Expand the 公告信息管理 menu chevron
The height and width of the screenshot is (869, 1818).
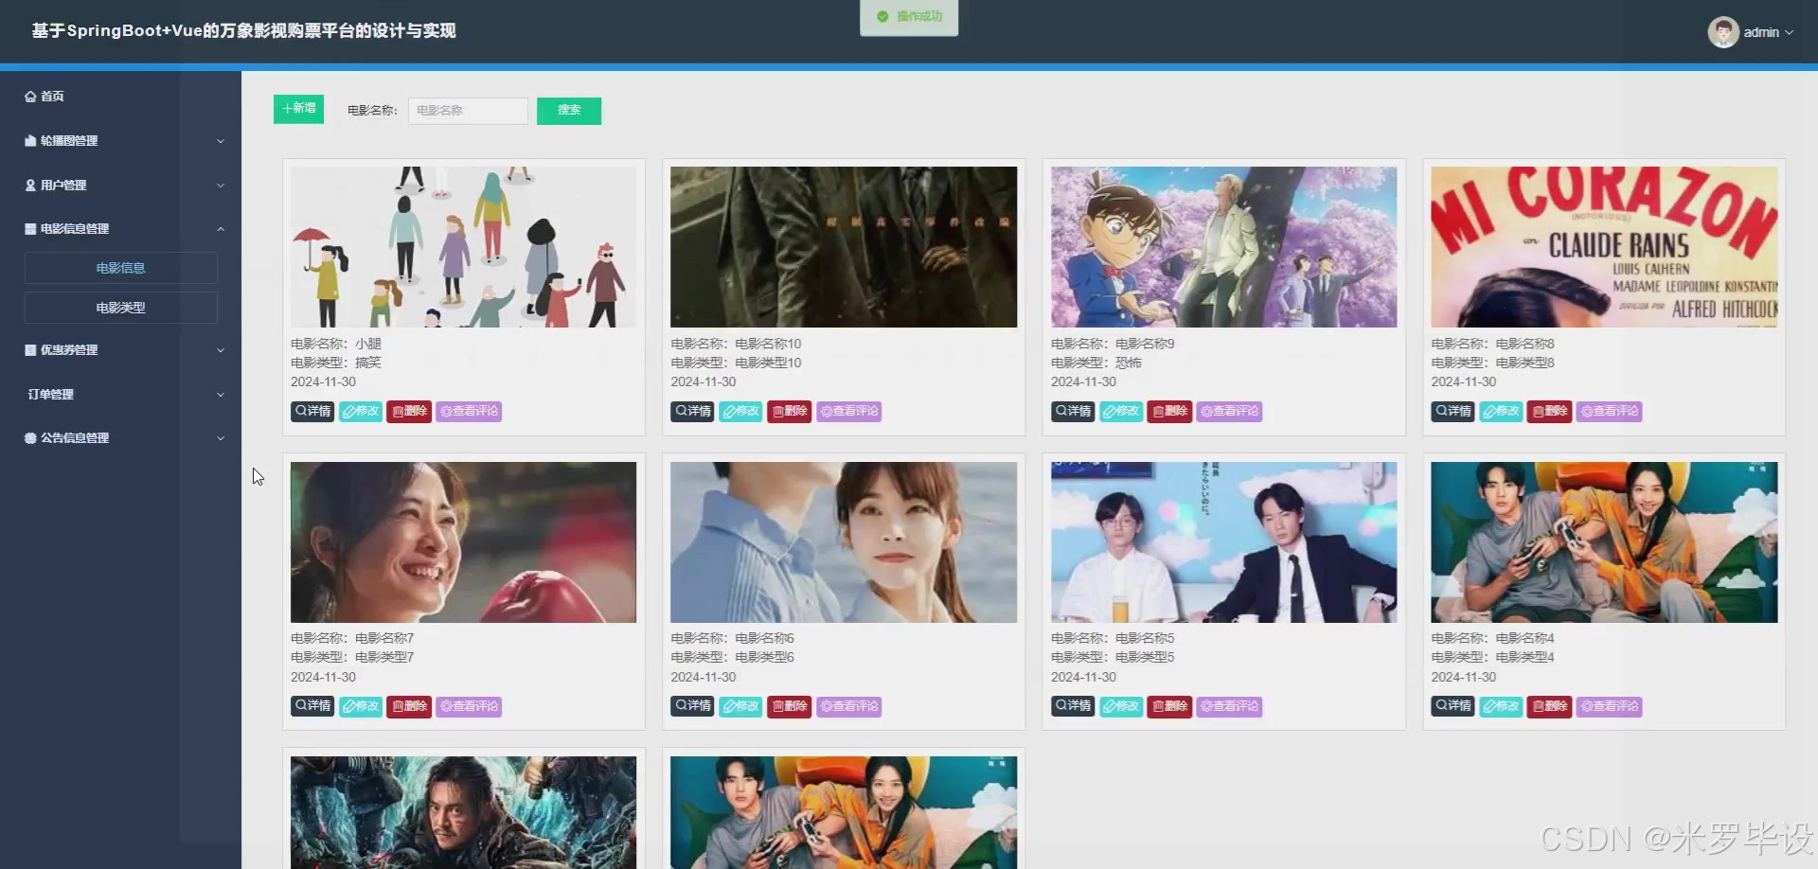[x=221, y=438]
